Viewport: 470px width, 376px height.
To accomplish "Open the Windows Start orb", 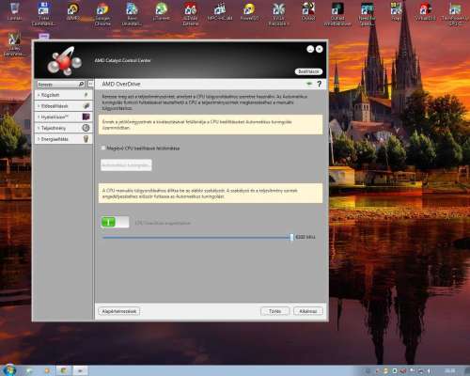I will (8, 370).
